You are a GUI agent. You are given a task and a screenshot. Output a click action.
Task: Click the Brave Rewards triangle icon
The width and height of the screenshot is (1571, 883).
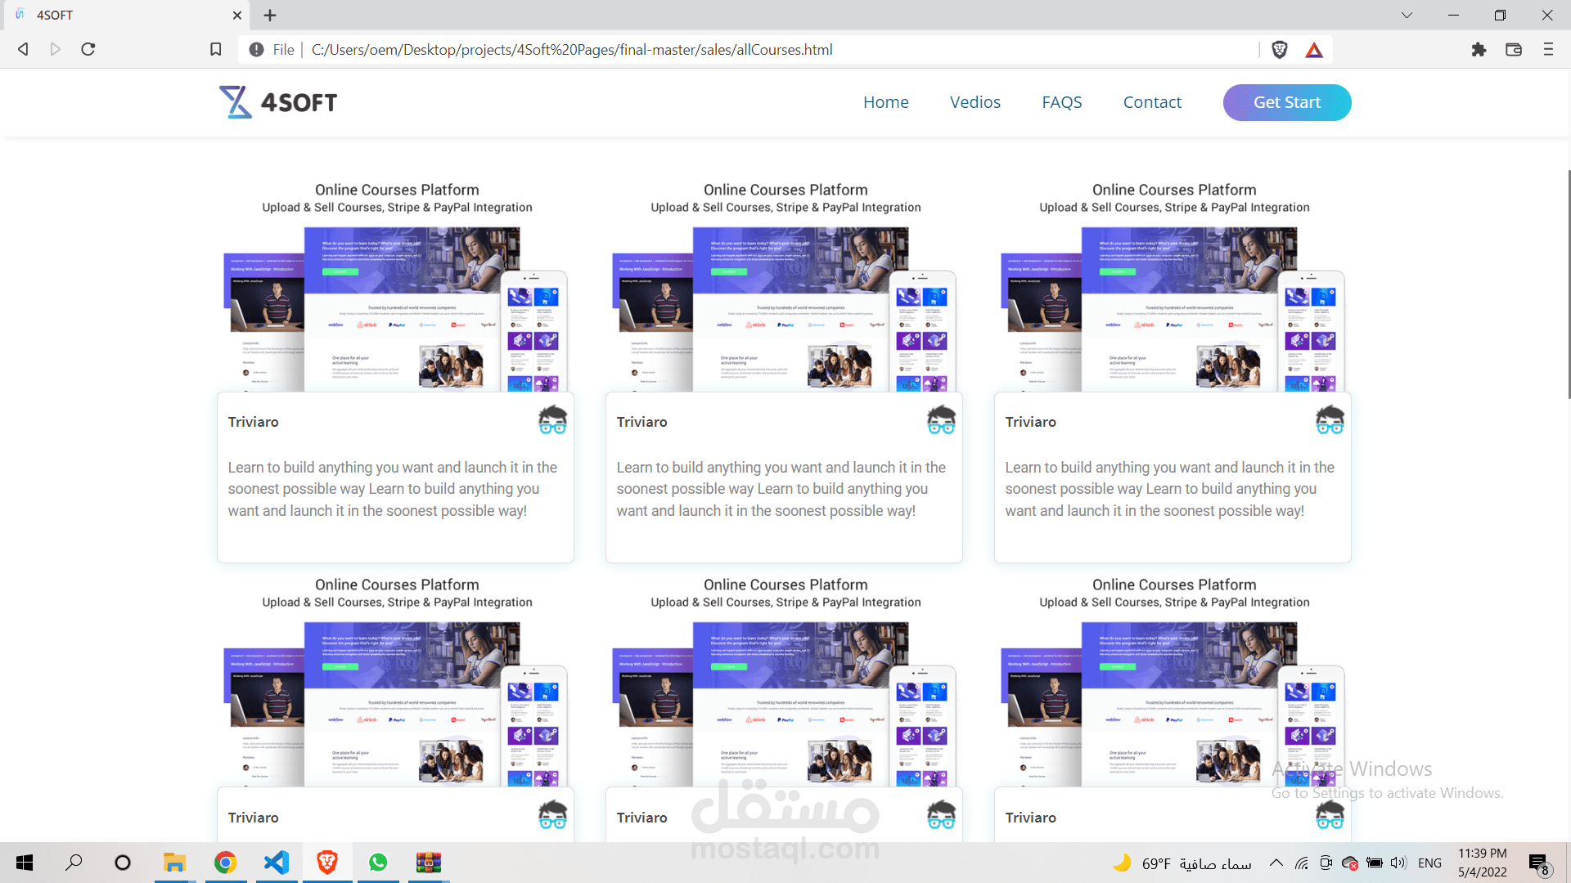(x=1314, y=50)
